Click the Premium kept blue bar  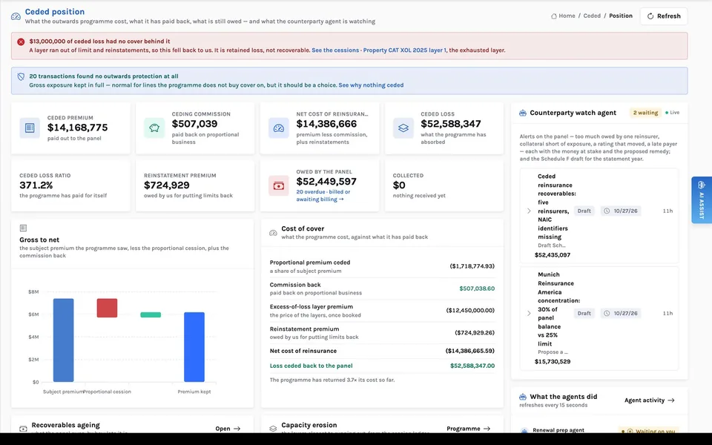click(x=194, y=347)
